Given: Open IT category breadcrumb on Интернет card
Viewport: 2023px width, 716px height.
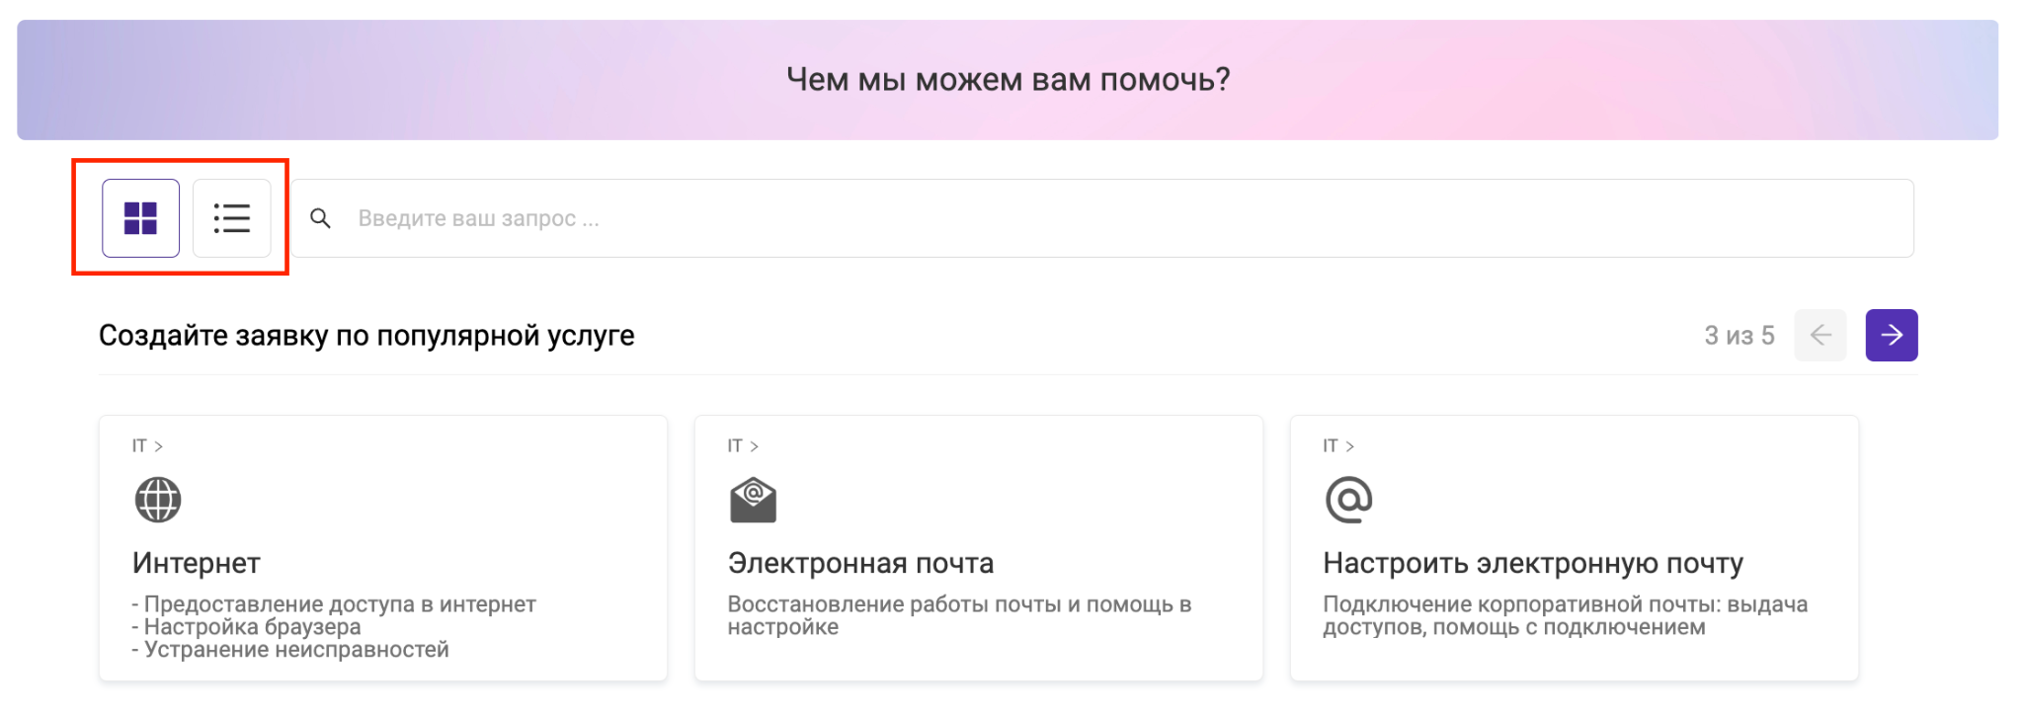Looking at the screenshot, I should tap(140, 446).
